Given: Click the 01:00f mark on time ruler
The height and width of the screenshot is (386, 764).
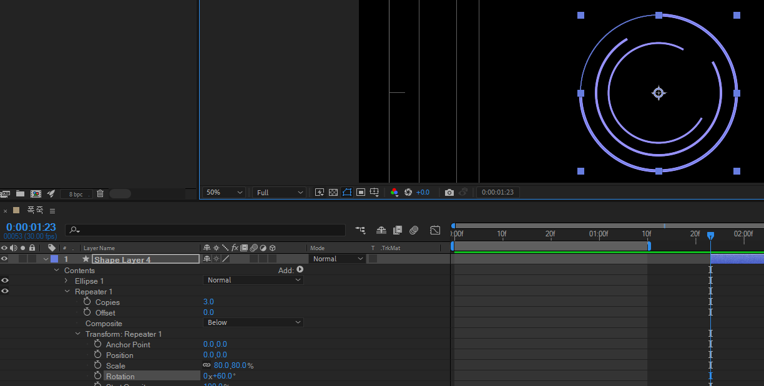Looking at the screenshot, I should pos(599,234).
